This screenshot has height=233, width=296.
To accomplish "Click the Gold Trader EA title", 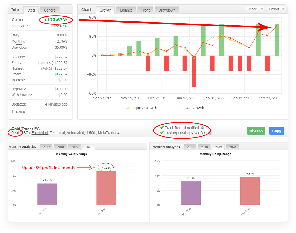I will click(25, 129).
